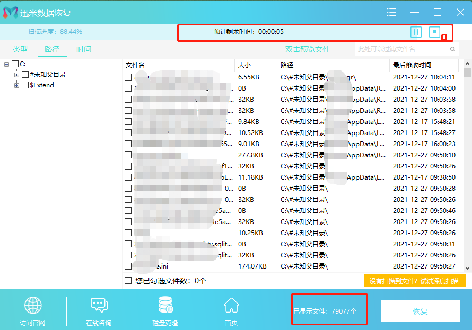472x330 pixels.
Task: Collapse the C: drive tree node
Action: pos(7,64)
